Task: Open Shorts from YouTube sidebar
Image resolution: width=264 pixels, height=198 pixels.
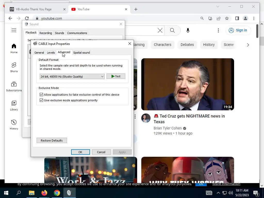Action: [x=14, y=68]
